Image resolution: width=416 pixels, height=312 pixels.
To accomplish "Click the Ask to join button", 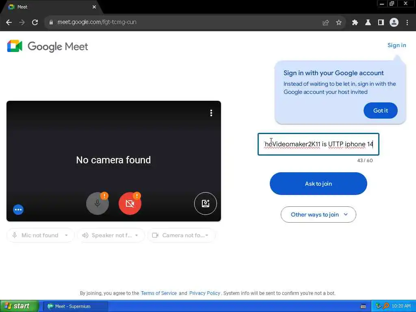I will (318, 184).
